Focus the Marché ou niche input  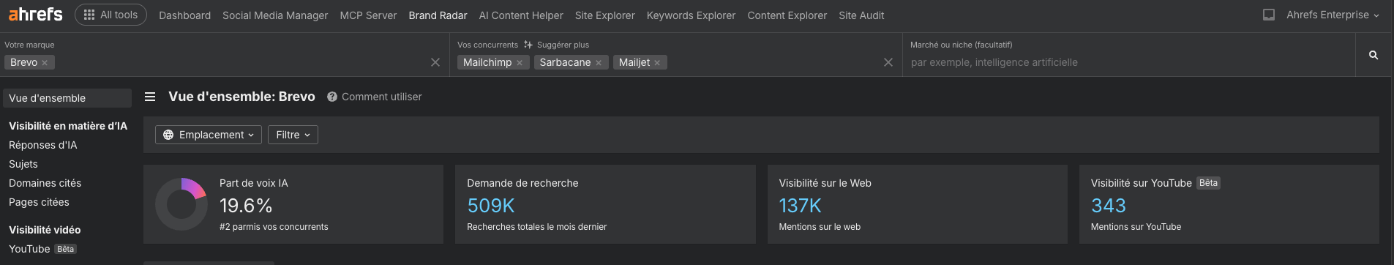tap(1128, 62)
